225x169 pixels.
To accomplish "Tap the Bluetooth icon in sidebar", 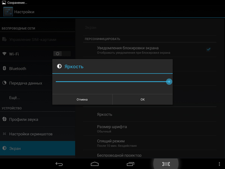I will click(x=4, y=68).
